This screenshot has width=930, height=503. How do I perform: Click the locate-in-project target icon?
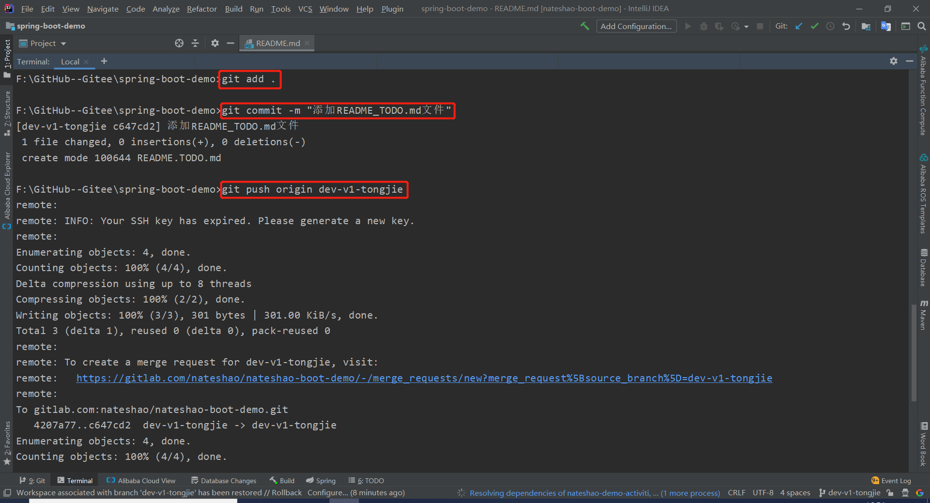click(179, 43)
